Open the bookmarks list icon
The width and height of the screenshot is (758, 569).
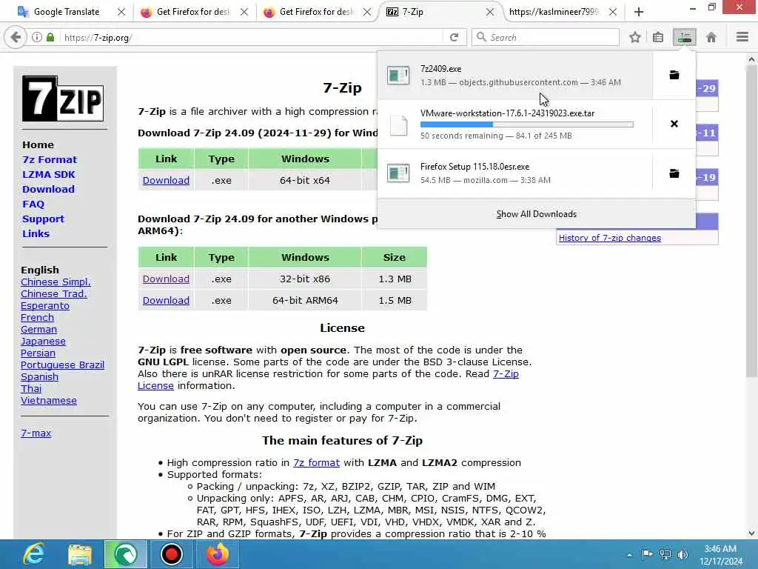pos(658,37)
